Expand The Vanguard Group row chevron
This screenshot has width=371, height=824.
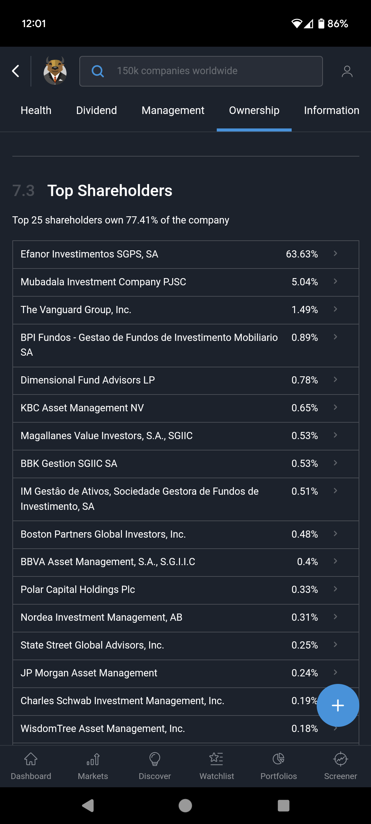point(335,309)
